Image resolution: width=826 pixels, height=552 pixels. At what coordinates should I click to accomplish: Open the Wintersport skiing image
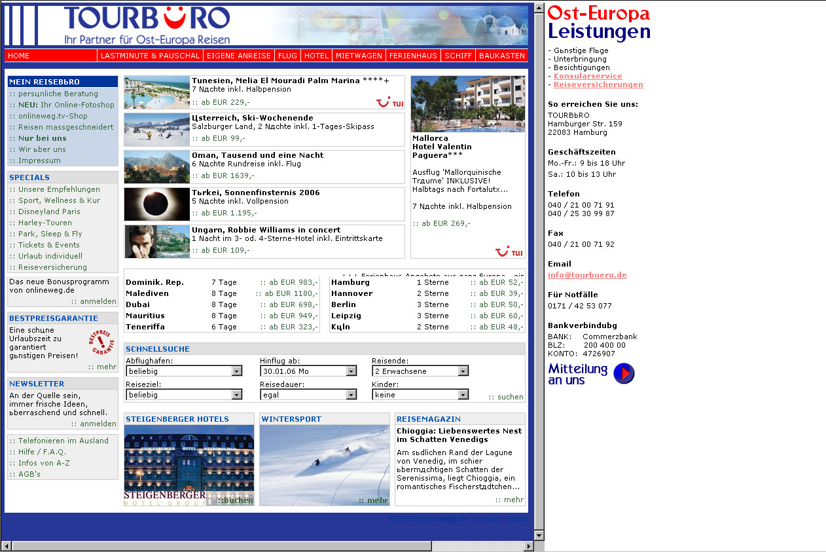coord(325,466)
